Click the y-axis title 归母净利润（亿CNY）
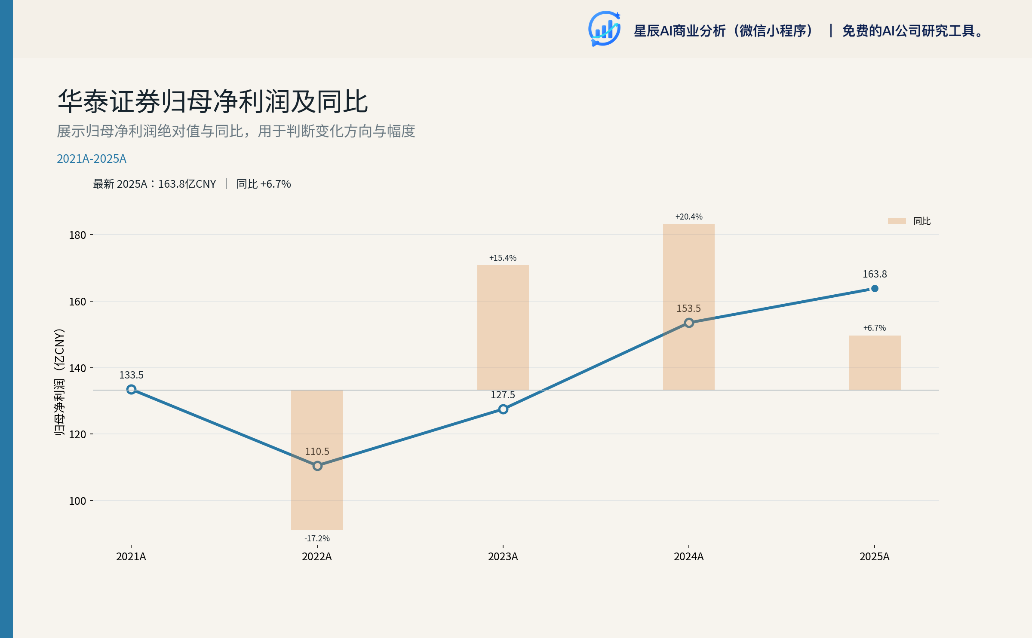Viewport: 1032px width, 638px height. click(x=59, y=382)
